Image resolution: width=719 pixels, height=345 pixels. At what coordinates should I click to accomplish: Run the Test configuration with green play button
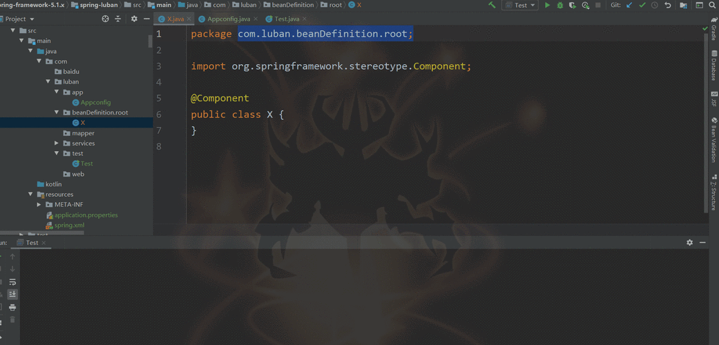(x=548, y=6)
